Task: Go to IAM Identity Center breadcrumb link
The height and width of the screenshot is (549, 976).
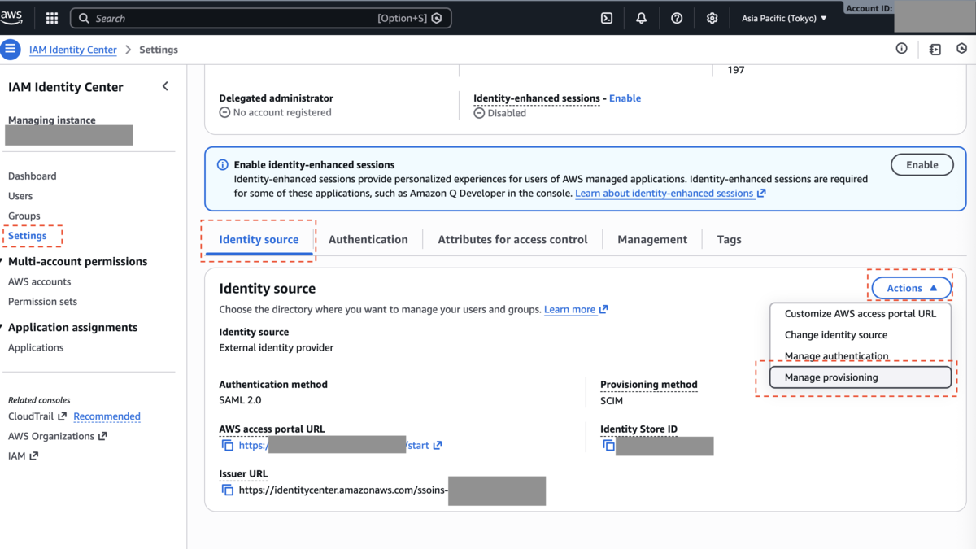Action: point(73,50)
